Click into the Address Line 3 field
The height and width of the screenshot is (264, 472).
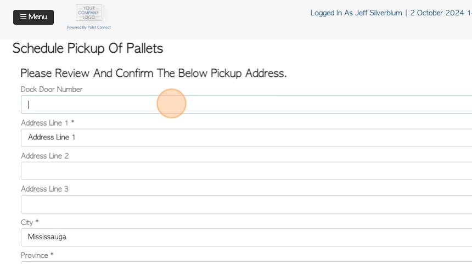[246, 204]
